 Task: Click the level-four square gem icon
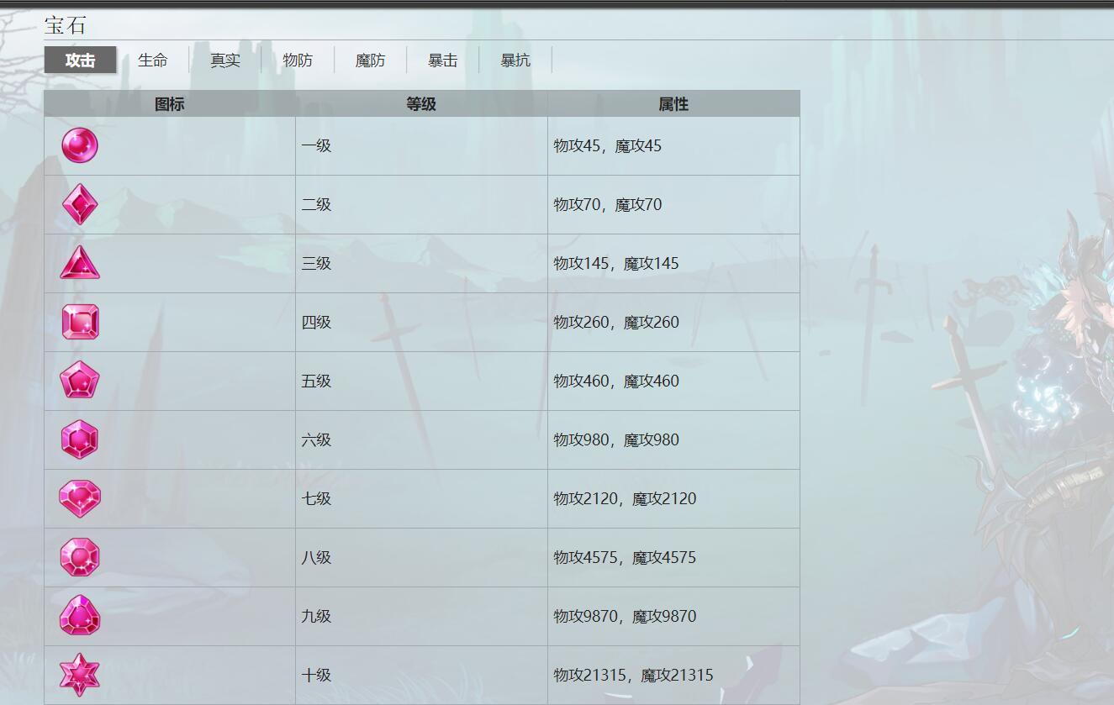(x=80, y=322)
